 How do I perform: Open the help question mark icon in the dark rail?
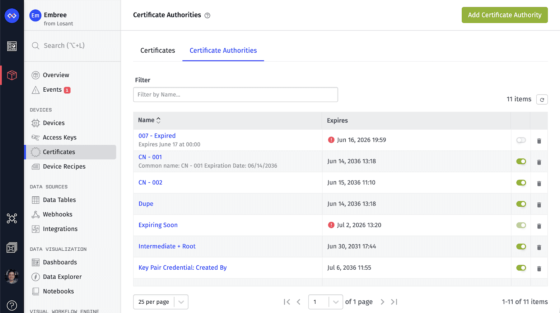12,305
